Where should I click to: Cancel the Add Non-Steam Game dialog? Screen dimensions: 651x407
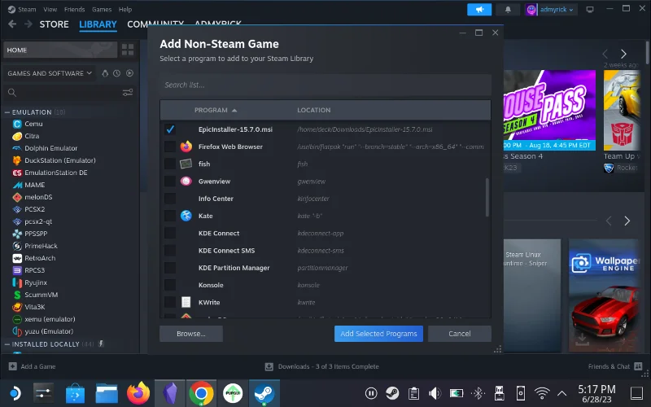[460, 334]
